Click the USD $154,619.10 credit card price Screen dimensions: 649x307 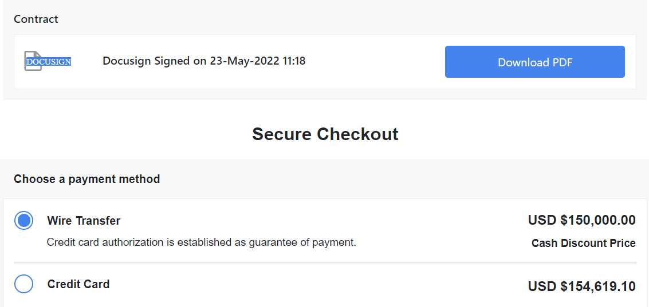tap(581, 286)
